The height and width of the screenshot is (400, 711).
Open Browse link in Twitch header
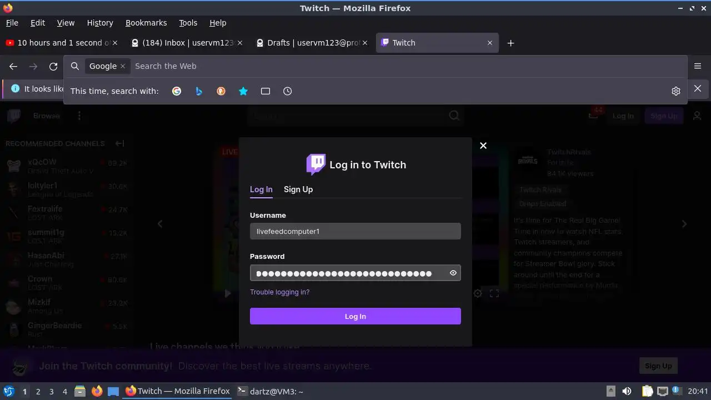(47, 116)
